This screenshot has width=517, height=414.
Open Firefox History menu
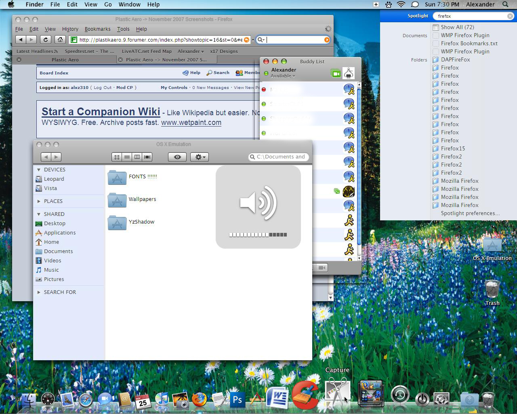pyautogui.click(x=70, y=29)
